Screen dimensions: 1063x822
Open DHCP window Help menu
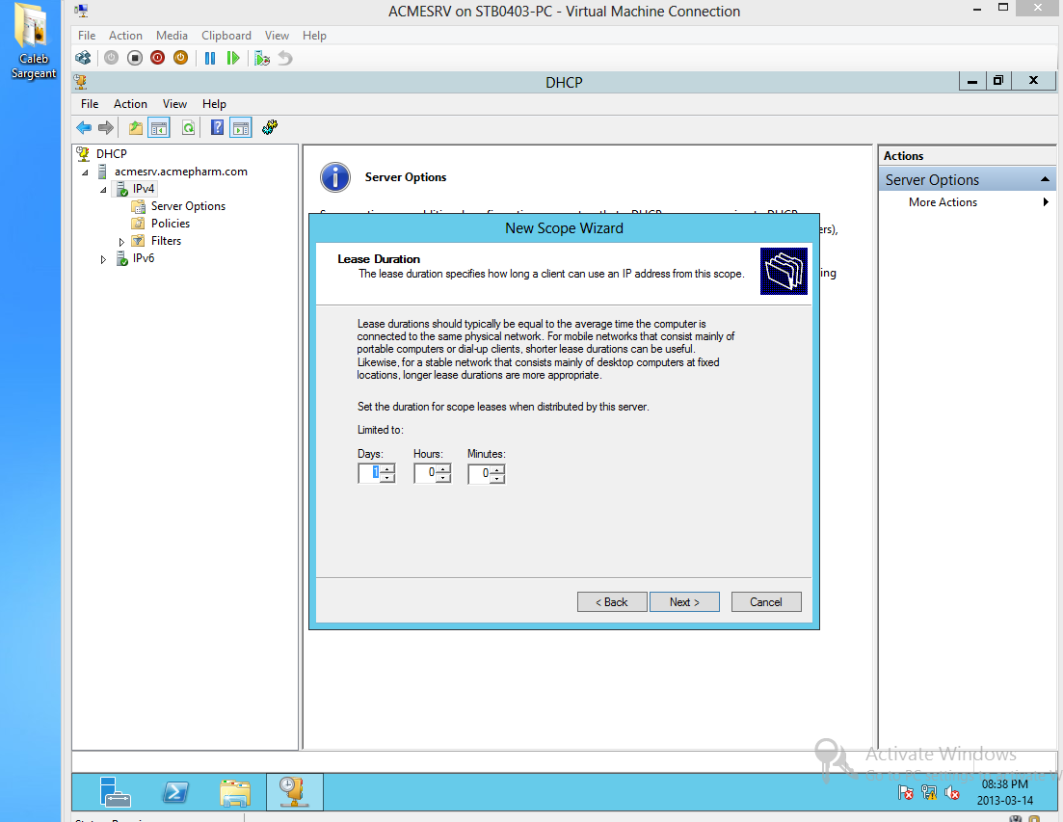click(x=214, y=104)
